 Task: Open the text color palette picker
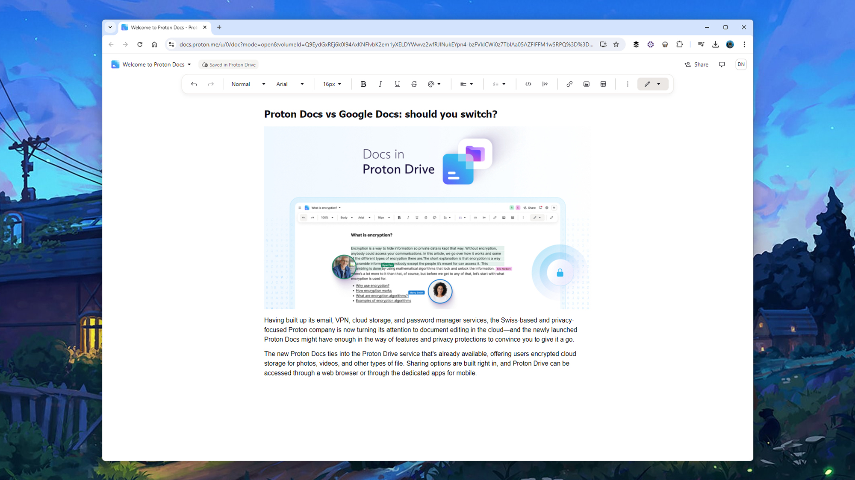coord(434,84)
